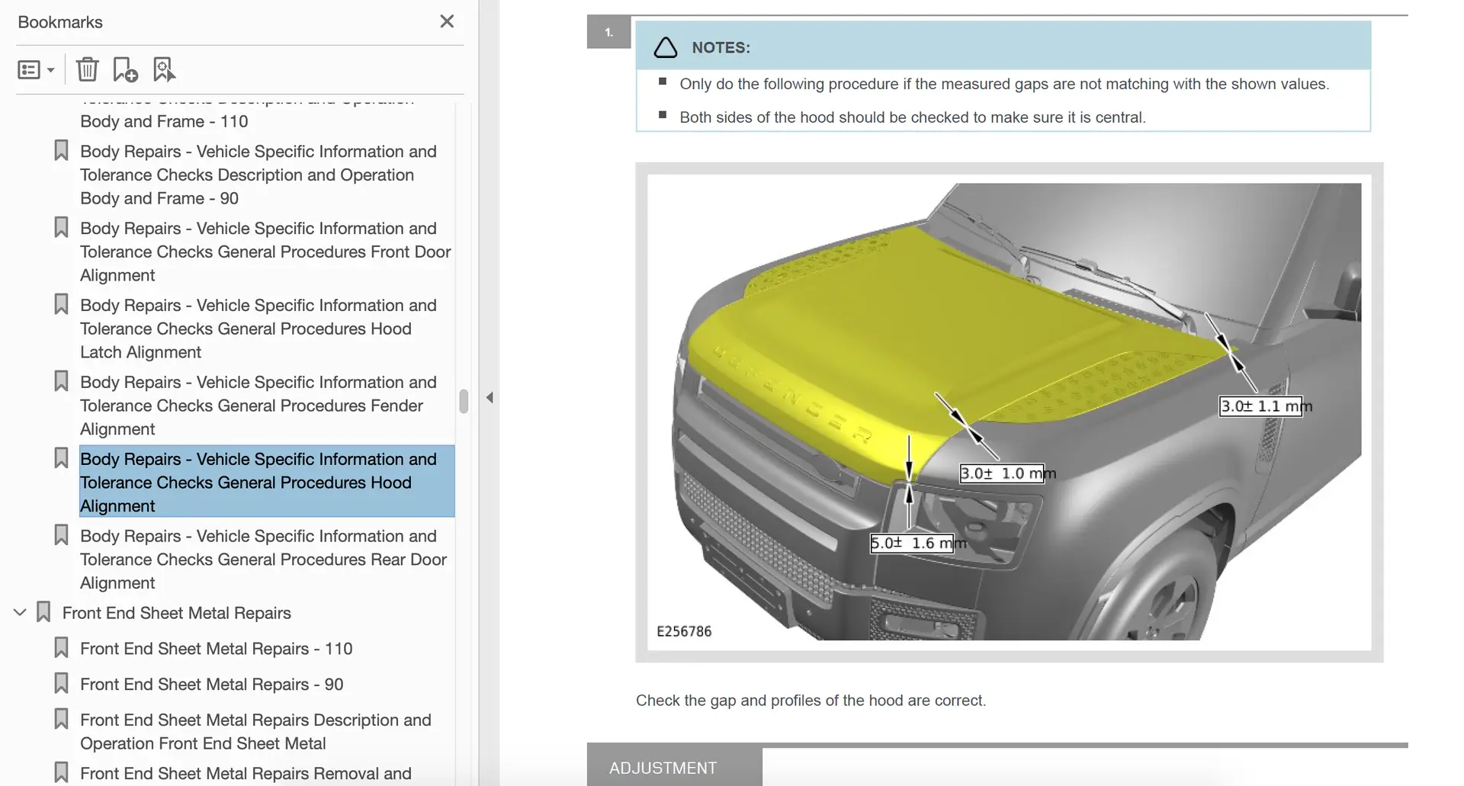Open the bookmarks options dropdown menu

point(36,70)
